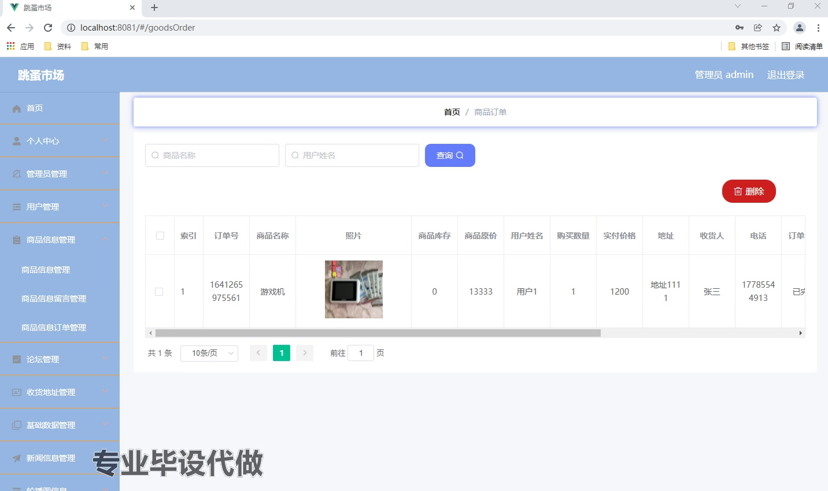Image resolution: width=828 pixels, height=491 pixels.
Task: Click 退出登录 to log out
Action: (786, 75)
